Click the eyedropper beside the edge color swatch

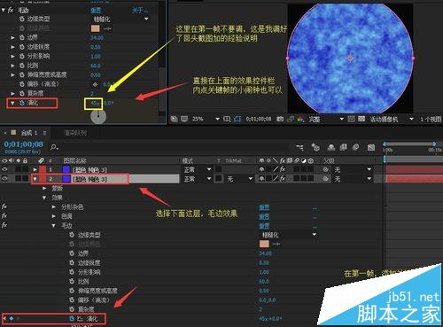click(107, 28)
